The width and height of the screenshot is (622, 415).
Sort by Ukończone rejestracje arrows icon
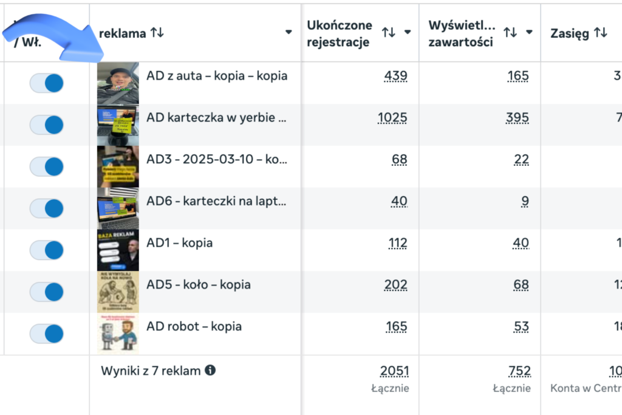tap(388, 33)
